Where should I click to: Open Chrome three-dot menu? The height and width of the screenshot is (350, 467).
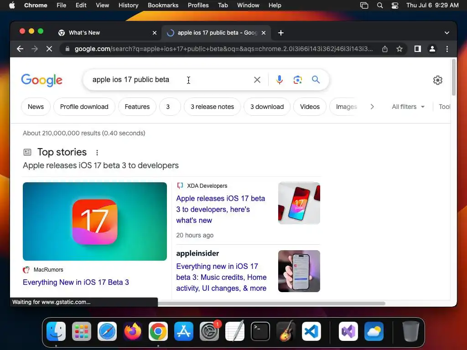[x=447, y=49]
